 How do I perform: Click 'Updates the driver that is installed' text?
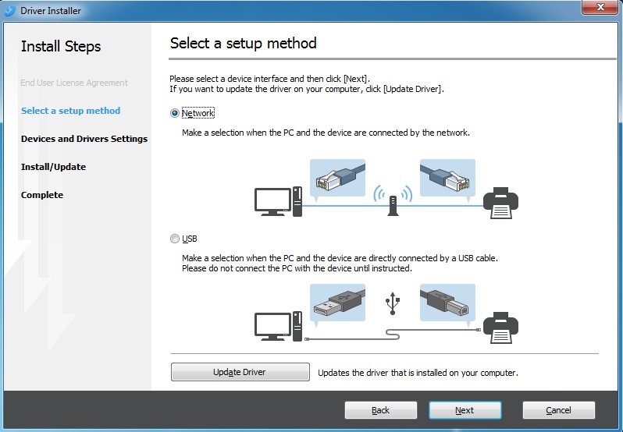point(418,373)
